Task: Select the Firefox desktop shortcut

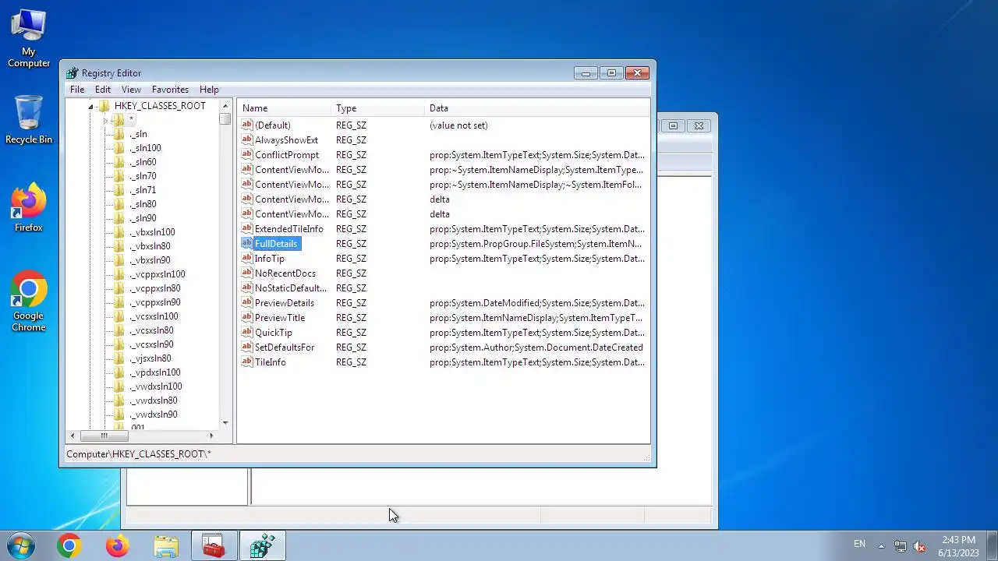Action: (29, 208)
